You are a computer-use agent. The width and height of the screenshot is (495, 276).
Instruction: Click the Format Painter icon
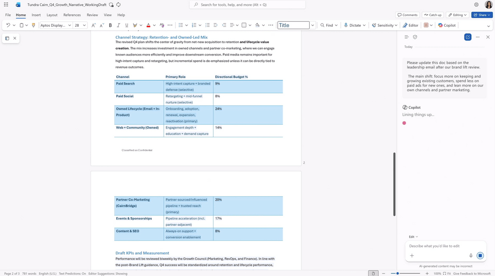(33, 25)
